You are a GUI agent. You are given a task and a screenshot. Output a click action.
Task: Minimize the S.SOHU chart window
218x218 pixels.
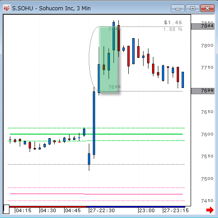pos(178,8)
